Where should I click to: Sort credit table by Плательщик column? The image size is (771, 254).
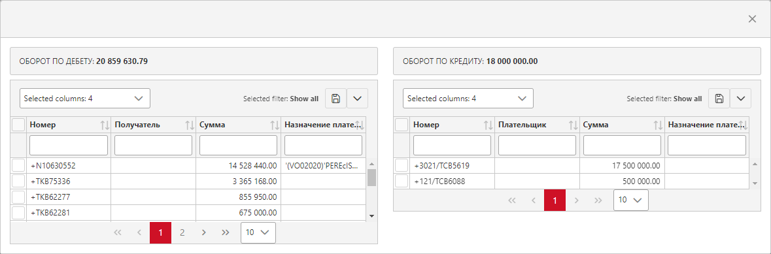(573, 125)
